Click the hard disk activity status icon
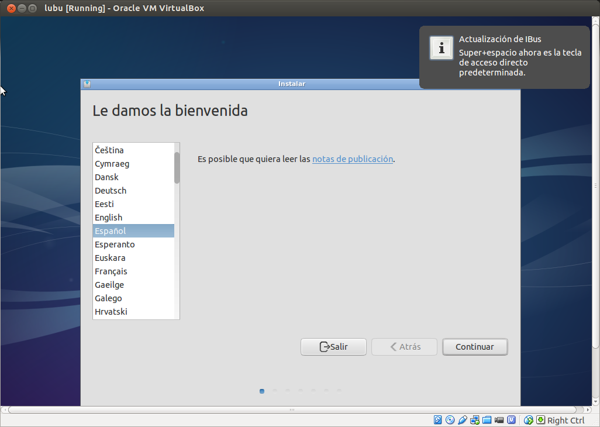 click(x=438, y=420)
